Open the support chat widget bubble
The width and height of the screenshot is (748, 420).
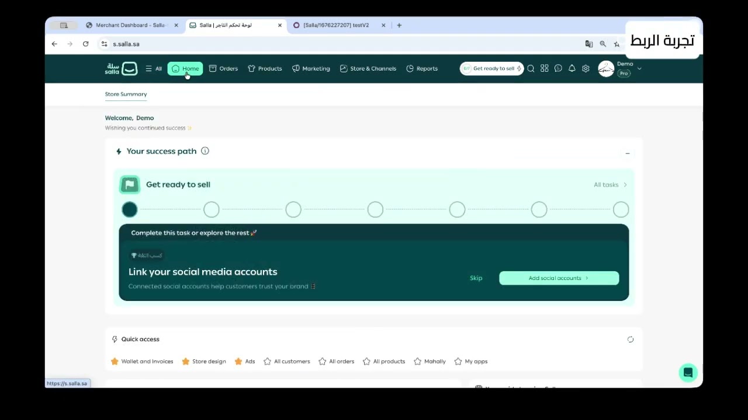(x=688, y=373)
